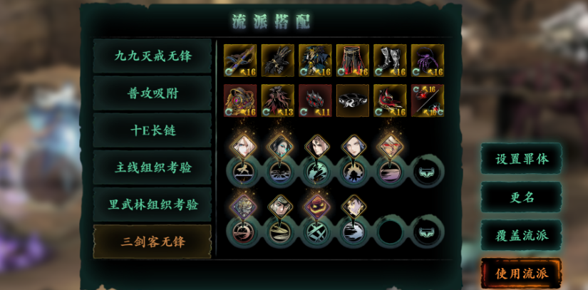
Task: Select the red-masked character portrait
Action: (x=391, y=147)
